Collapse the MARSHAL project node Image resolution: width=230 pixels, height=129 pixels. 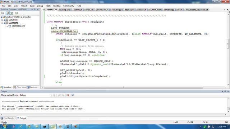point(2,23)
